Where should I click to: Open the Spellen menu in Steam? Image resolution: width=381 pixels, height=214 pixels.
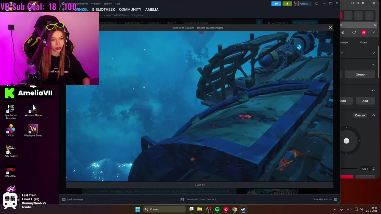(x=108, y=4)
